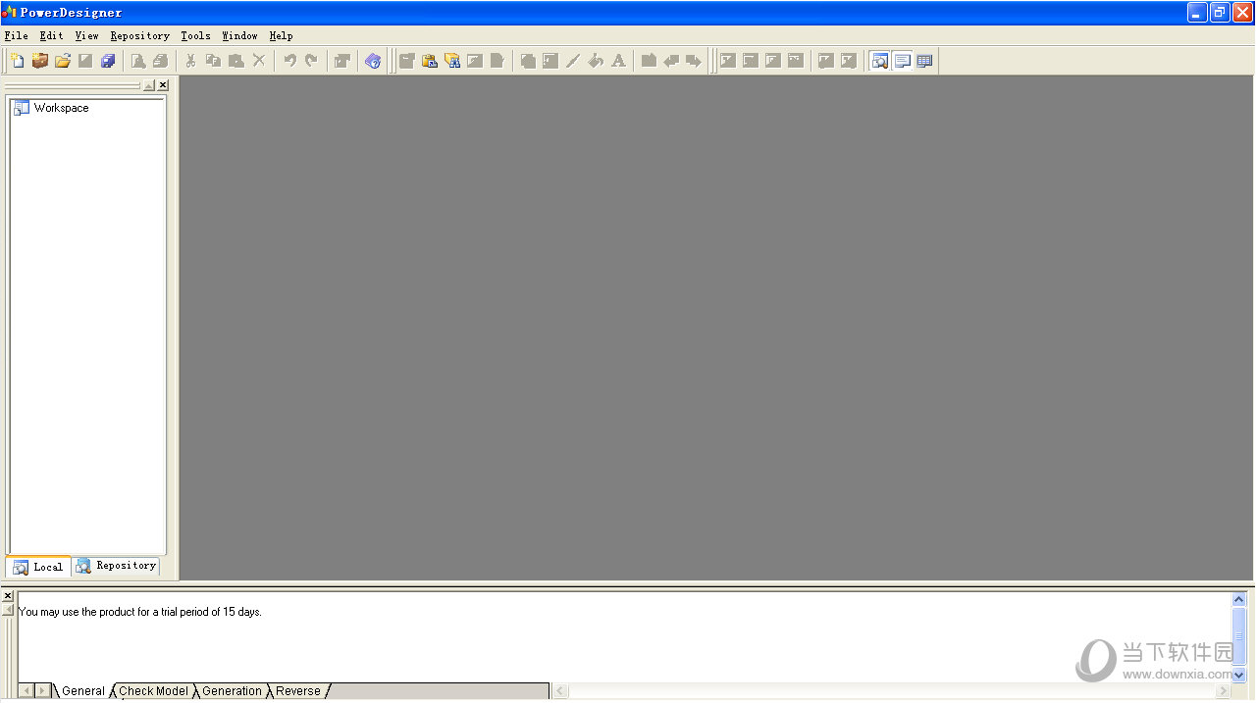
Task: Click the diagonal line drawing tool icon
Action: [573, 61]
